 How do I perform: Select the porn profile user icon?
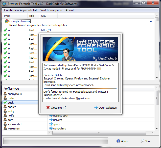tap(5, 120)
